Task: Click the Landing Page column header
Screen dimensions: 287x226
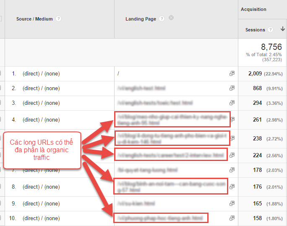Action: pyautogui.click(x=141, y=19)
